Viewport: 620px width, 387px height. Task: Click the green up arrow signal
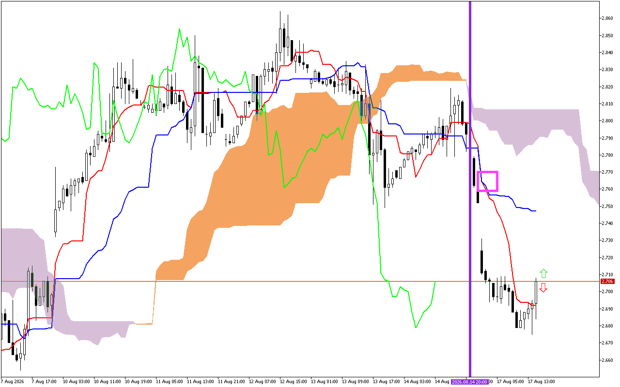(543, 273)
